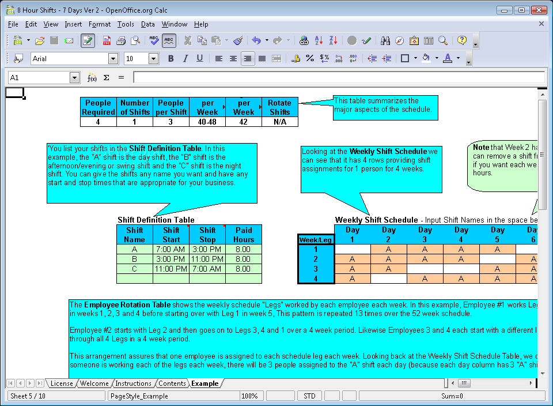553x406 pixels.
Task: Sort Ascending toolbar icon
Action: [319, 40]
